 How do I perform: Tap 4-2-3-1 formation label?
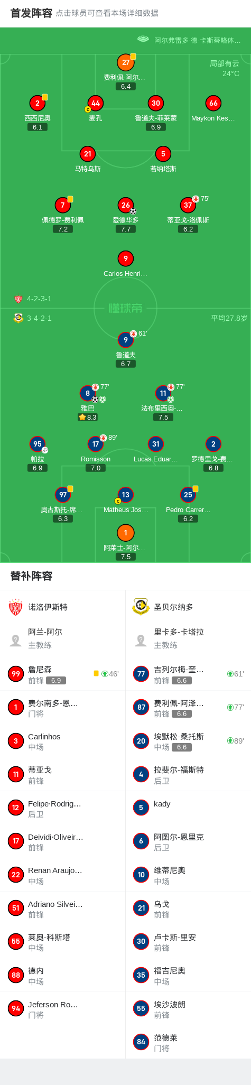39,299
